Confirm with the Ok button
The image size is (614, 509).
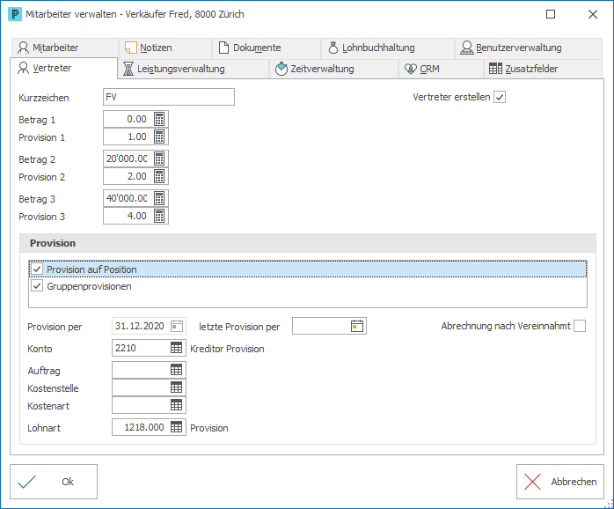(54, 482)
